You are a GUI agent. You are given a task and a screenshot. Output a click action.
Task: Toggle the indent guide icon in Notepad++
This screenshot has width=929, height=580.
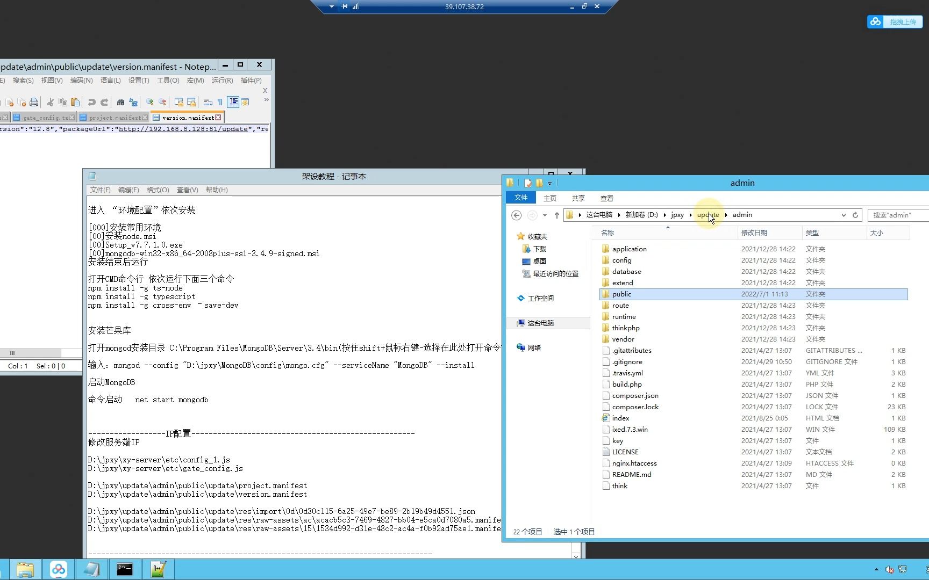[233, 102]
